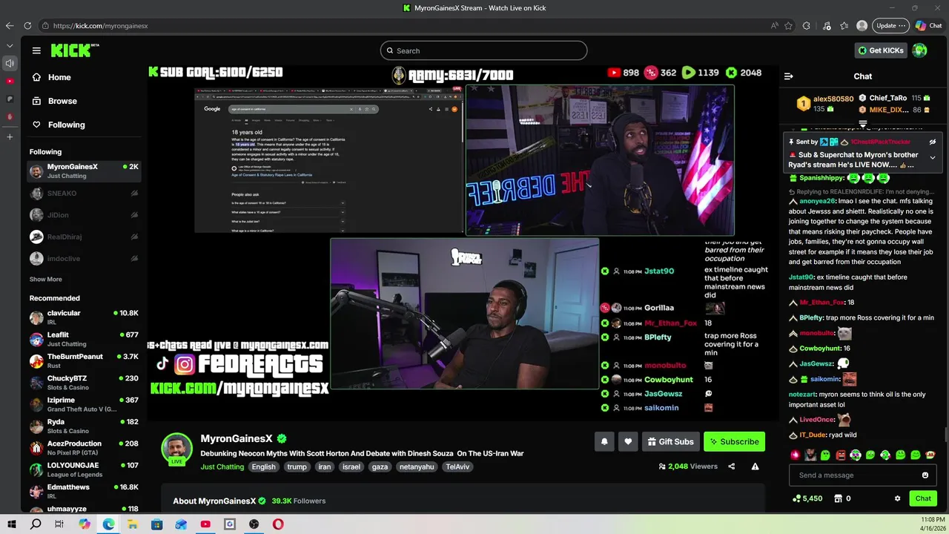Add page to favorites star icon

788,25
